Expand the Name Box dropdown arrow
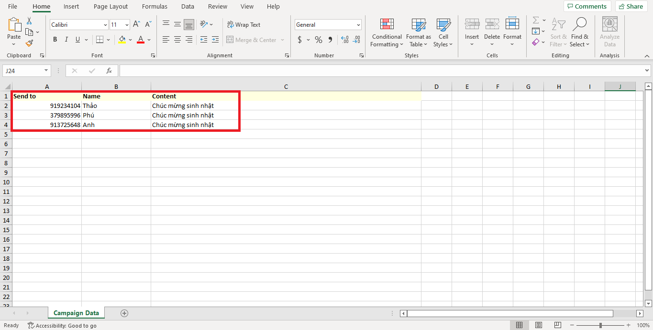The height and width of the screenshot is (330, 653). click(x=46, y=71)
